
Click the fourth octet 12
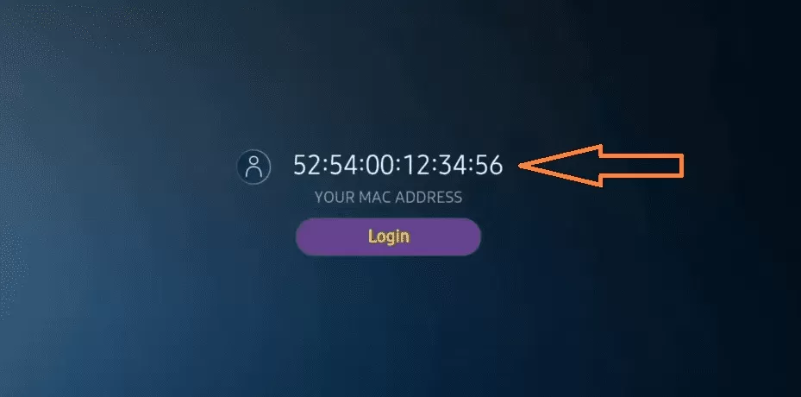click(416, 165)
